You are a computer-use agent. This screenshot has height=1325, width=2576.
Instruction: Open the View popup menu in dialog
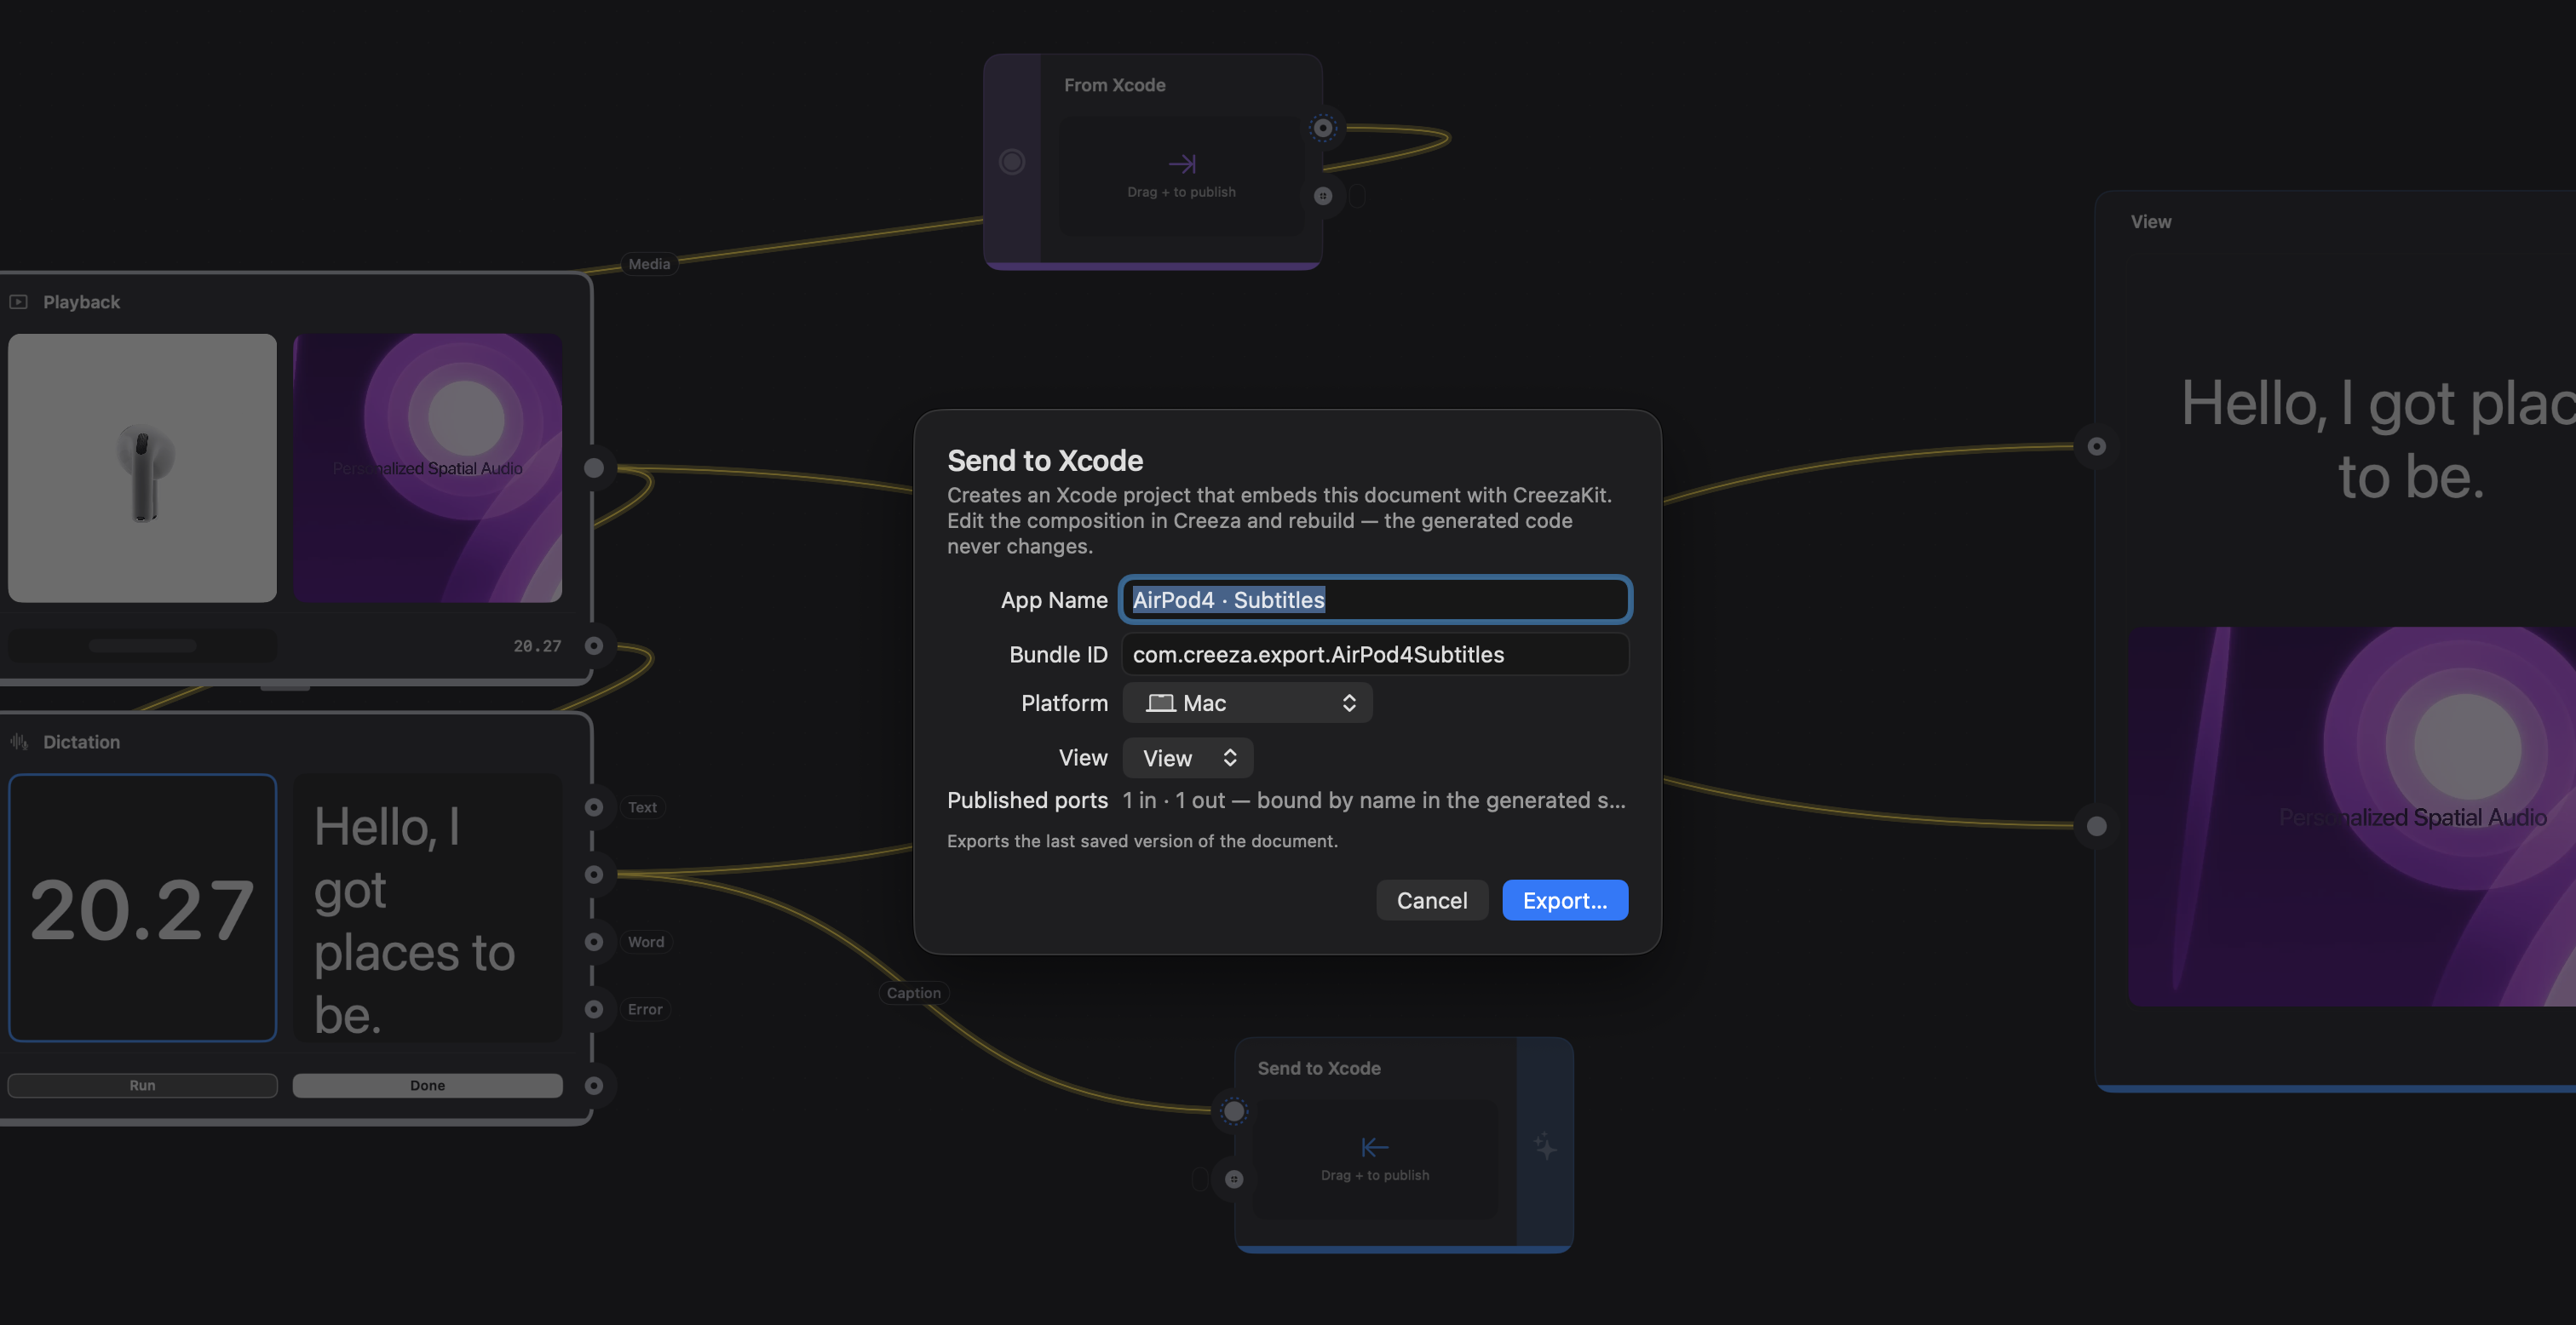1187,758
